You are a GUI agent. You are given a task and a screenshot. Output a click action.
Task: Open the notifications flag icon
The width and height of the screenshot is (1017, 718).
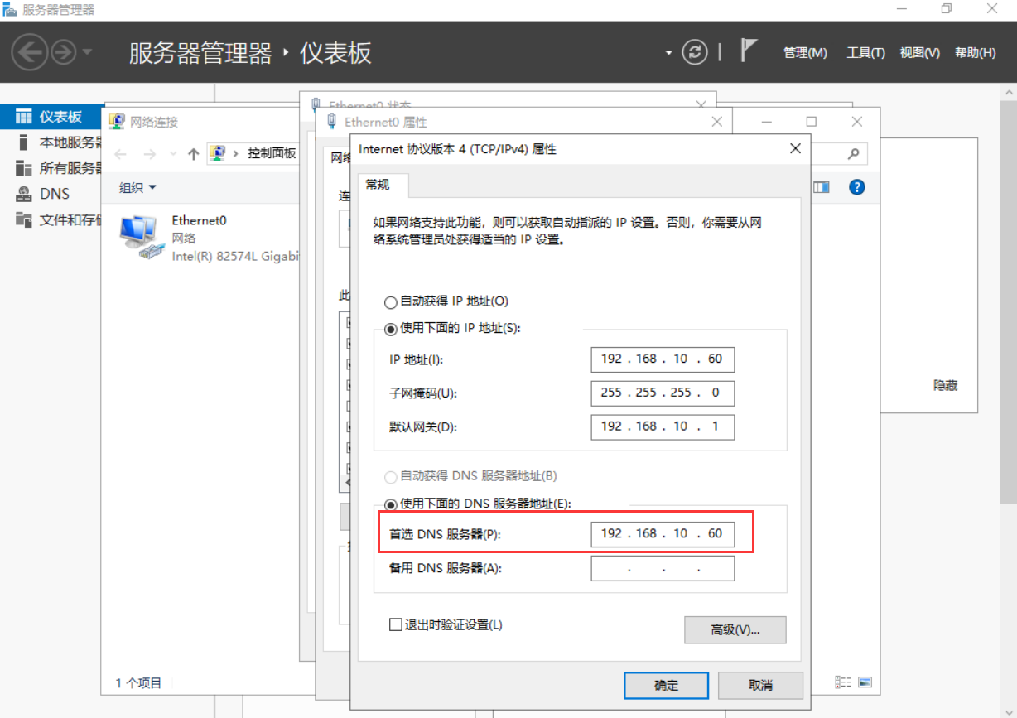(748, 51)
